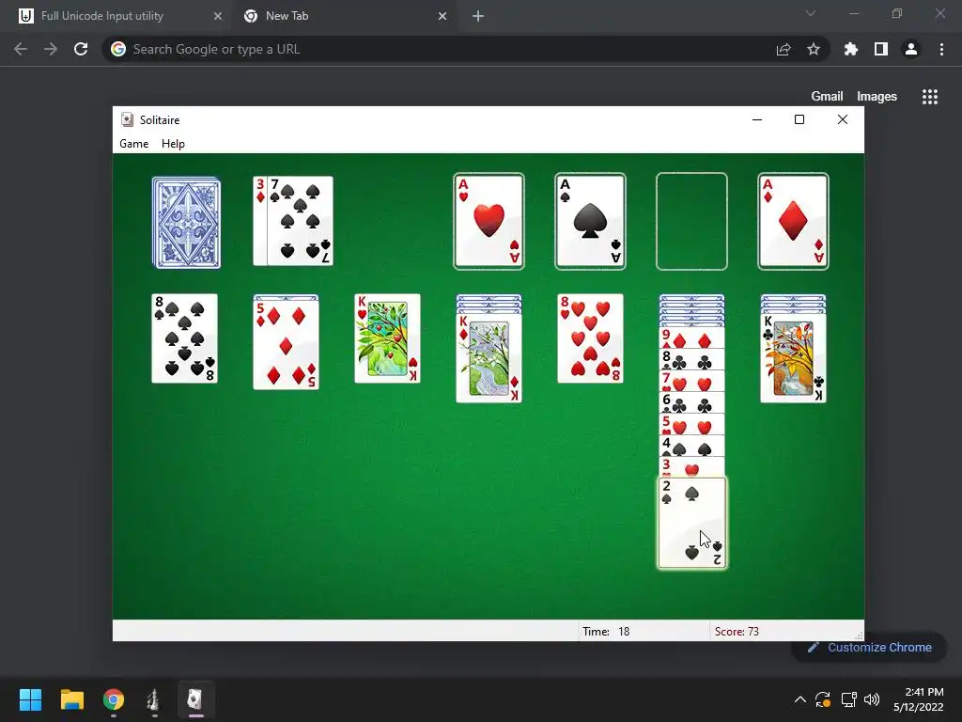Open the Gmail link
The height and width of the screenshot is (722, 962).
(827, 97)
